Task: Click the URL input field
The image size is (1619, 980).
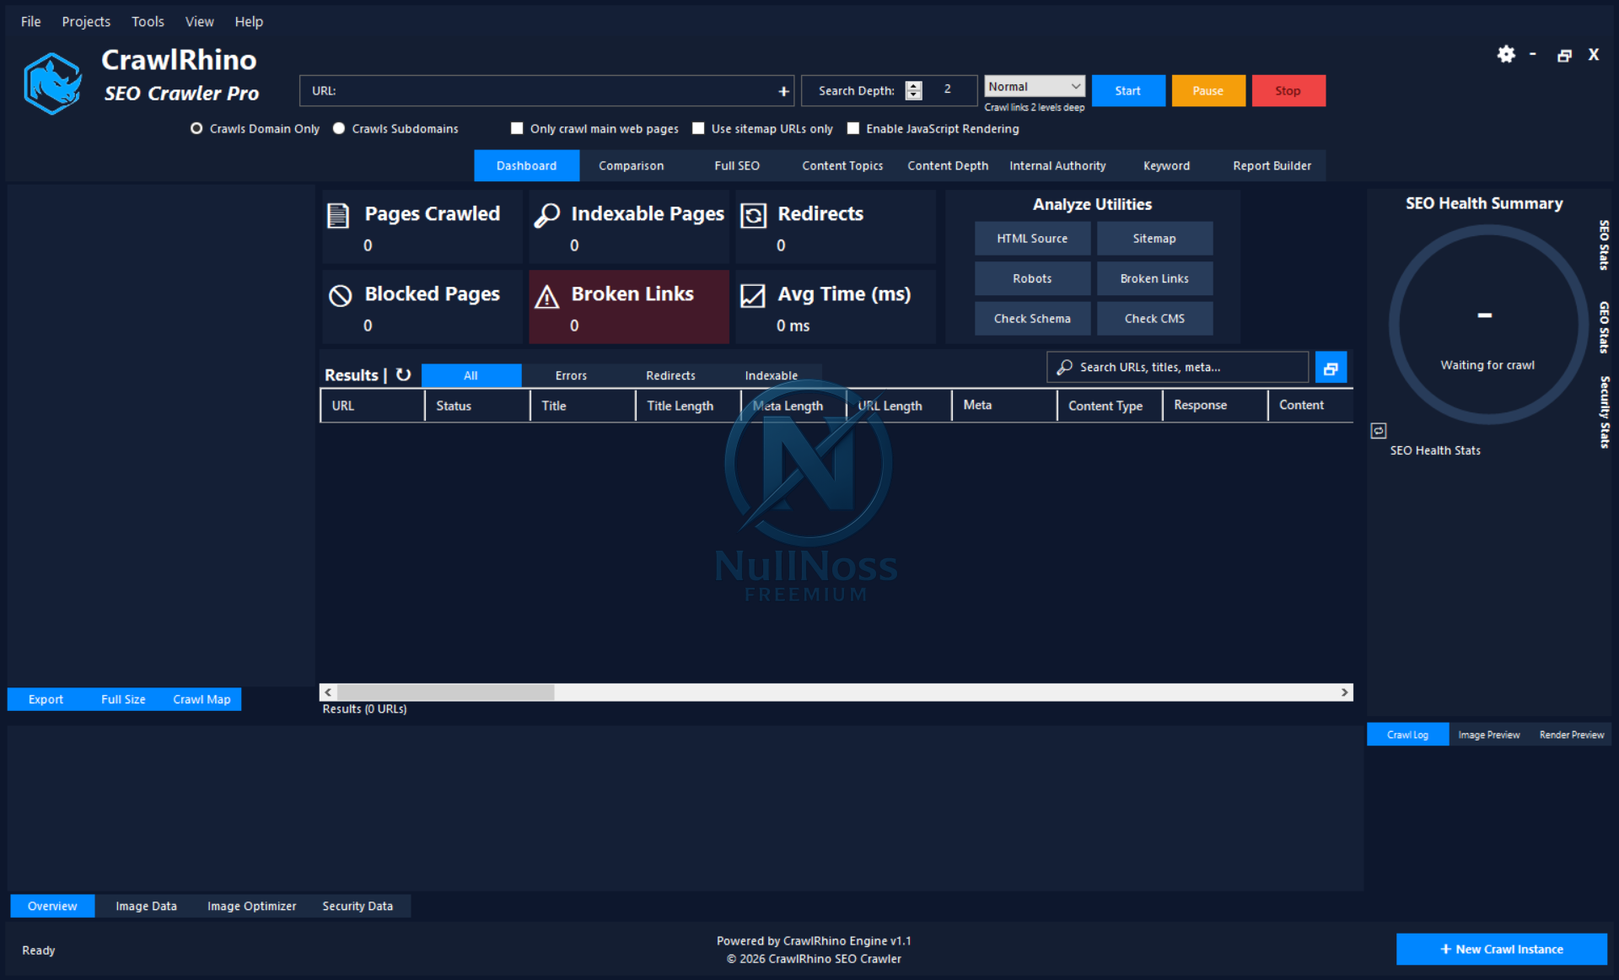Action: pyautogui.click(x=546, y=91)
